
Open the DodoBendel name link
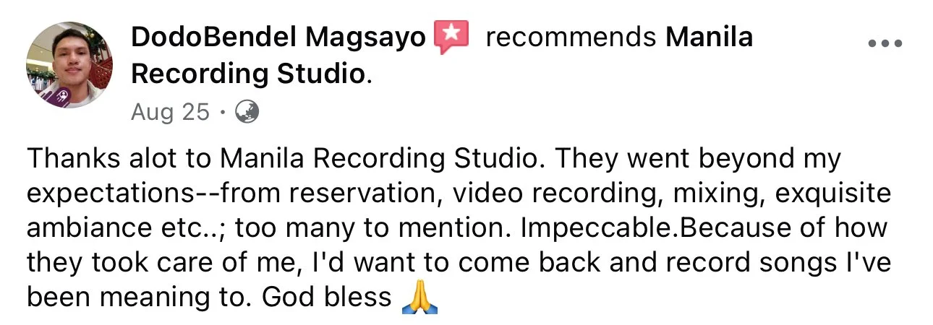(x=216, y=37)
